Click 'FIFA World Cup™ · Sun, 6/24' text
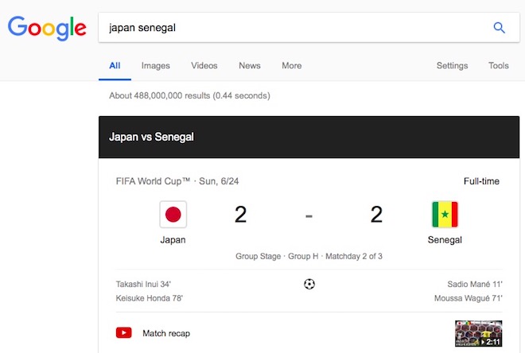The width and height of the screenshot is (525, 353). point(177,181)
